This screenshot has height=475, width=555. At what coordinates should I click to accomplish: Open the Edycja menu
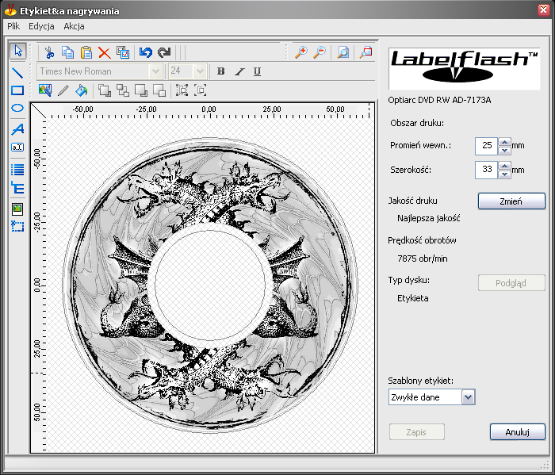(41, 26)
